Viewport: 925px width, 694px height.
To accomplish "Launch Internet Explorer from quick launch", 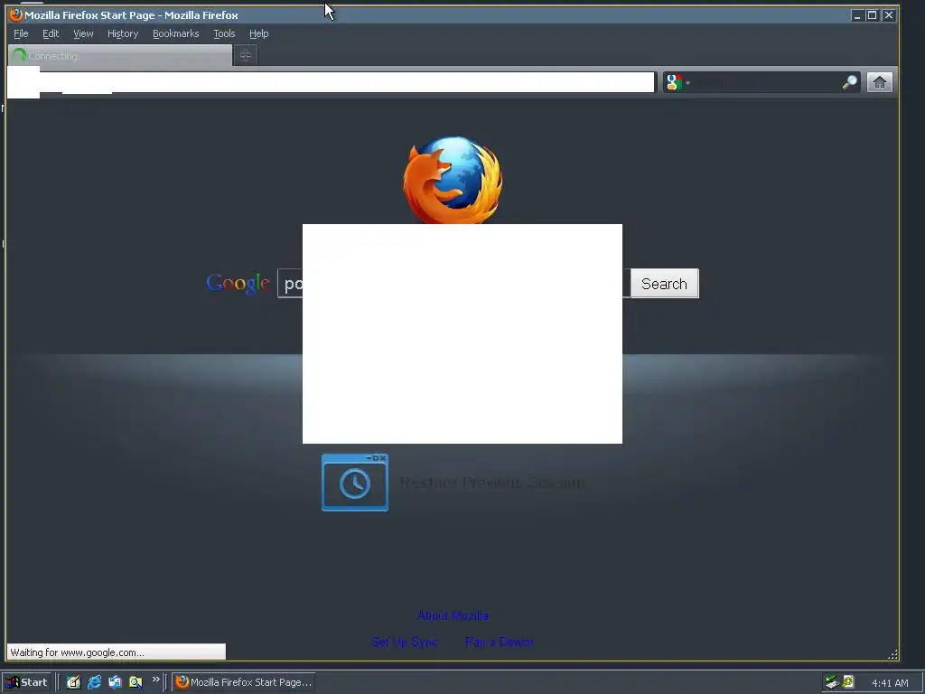I will pyautogui.click(x=94, y=682).
